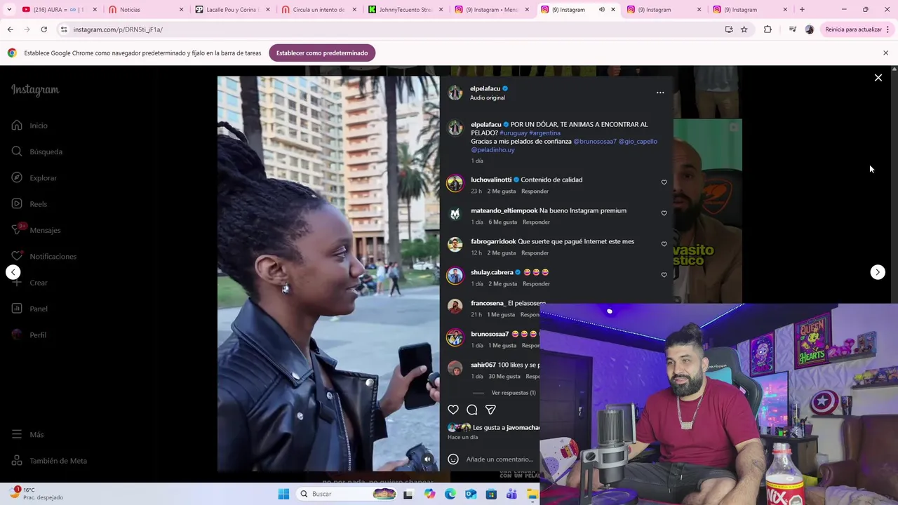Open the @gio_capello mention
This screenshot has width=898, height=505.
click(x=638, y=141)
